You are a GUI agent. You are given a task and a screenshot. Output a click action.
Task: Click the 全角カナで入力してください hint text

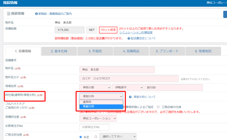[x=196, y=79]
